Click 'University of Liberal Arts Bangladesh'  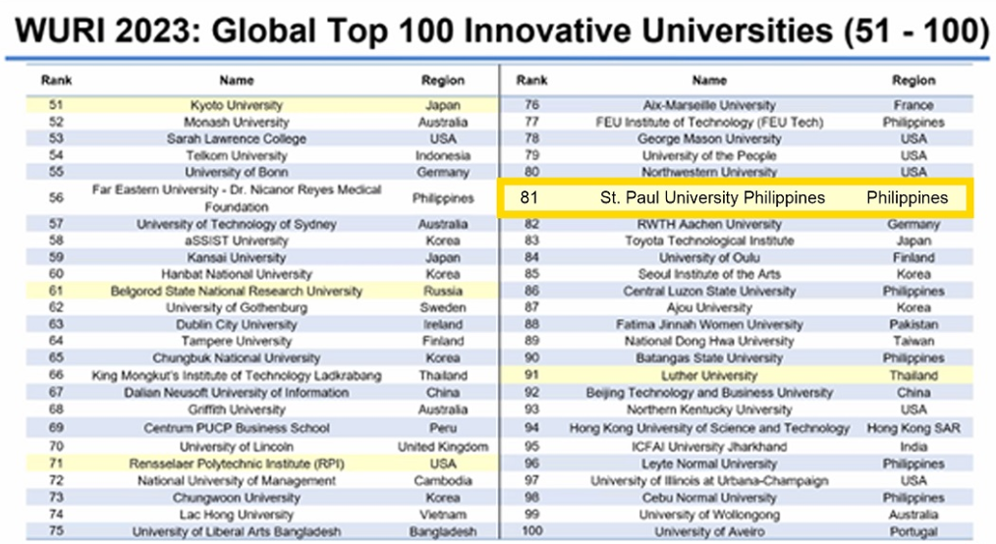point(237,531)
